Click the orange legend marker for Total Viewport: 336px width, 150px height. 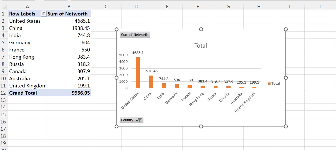tap(269, 84)
